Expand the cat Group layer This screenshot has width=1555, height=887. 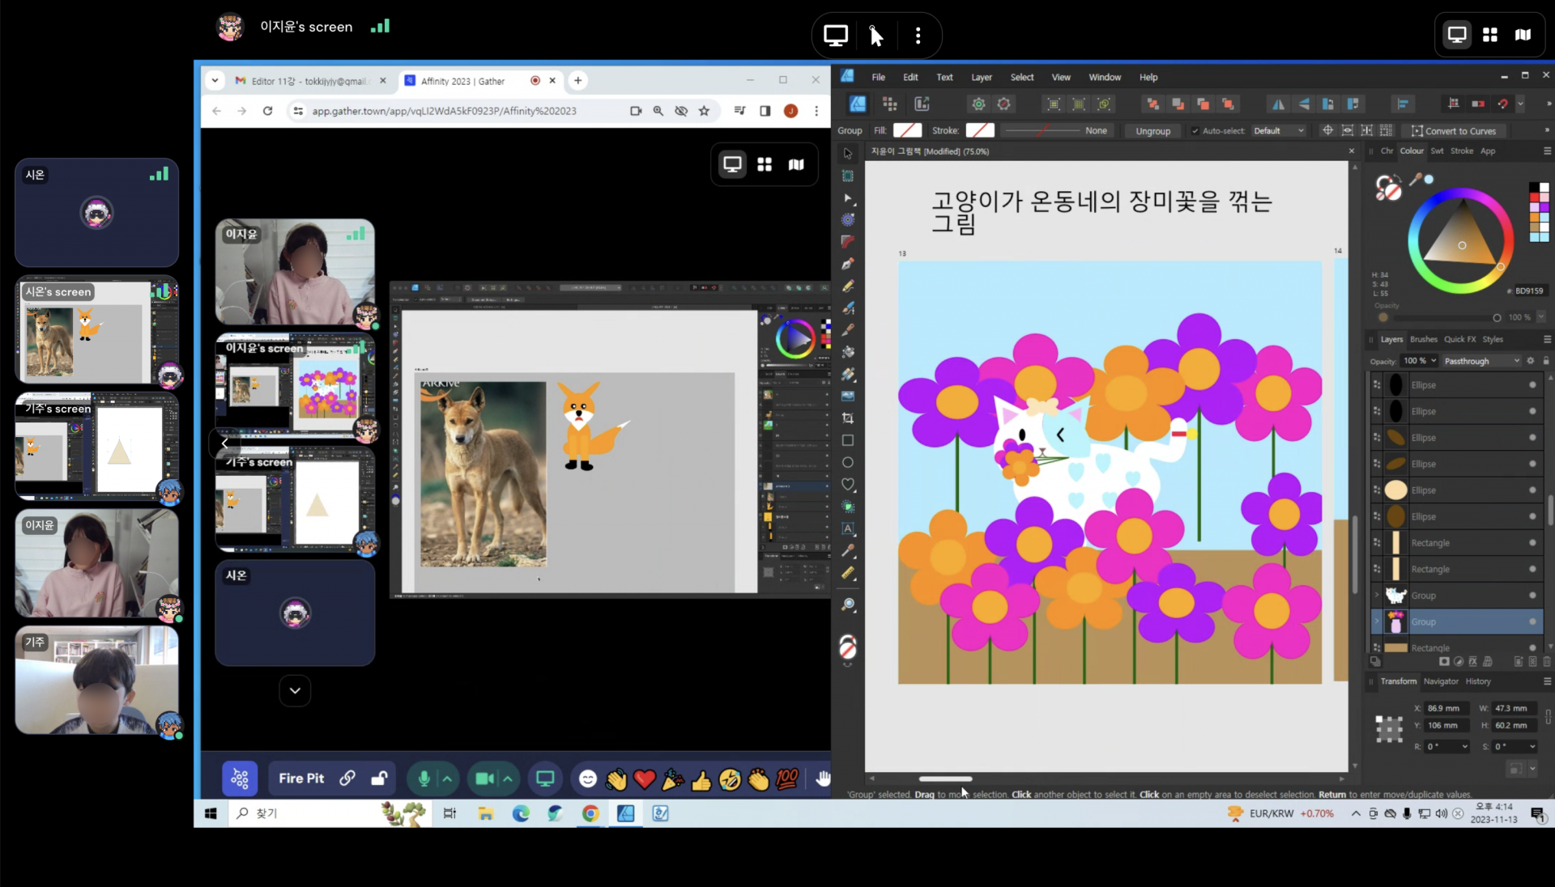(x=1376, y=596)
